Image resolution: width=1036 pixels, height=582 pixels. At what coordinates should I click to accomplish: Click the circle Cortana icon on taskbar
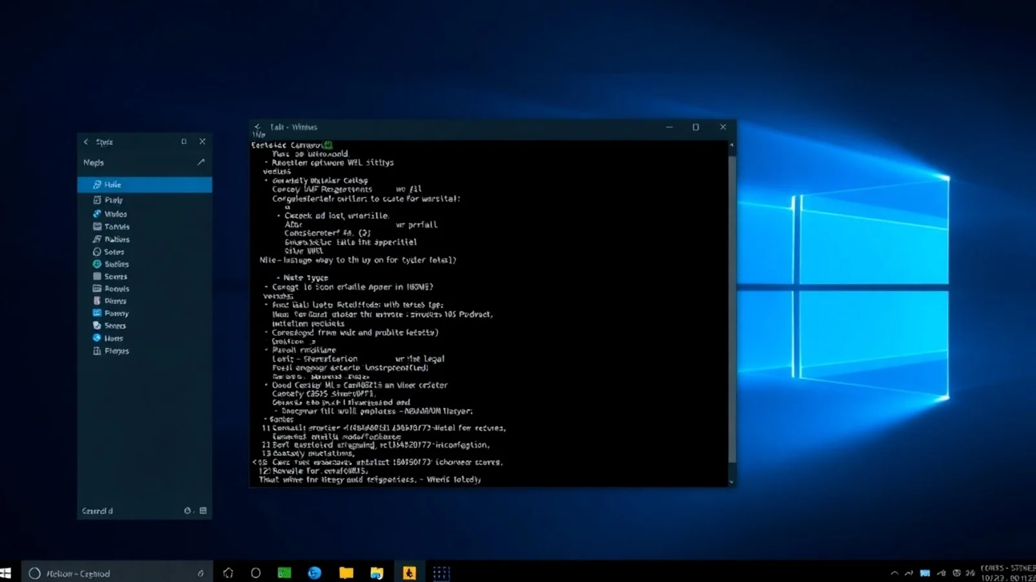pos(256,573)
